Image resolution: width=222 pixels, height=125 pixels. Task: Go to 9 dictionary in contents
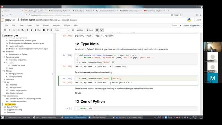tap(9, 80)
